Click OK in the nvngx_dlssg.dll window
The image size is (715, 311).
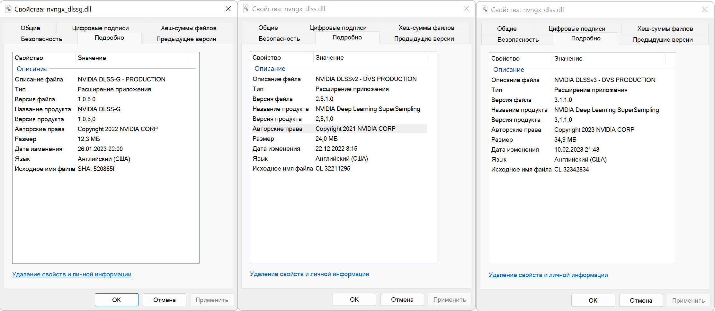click(116, 300)
